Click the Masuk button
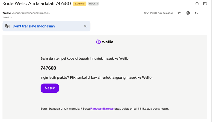 [50, 88]
